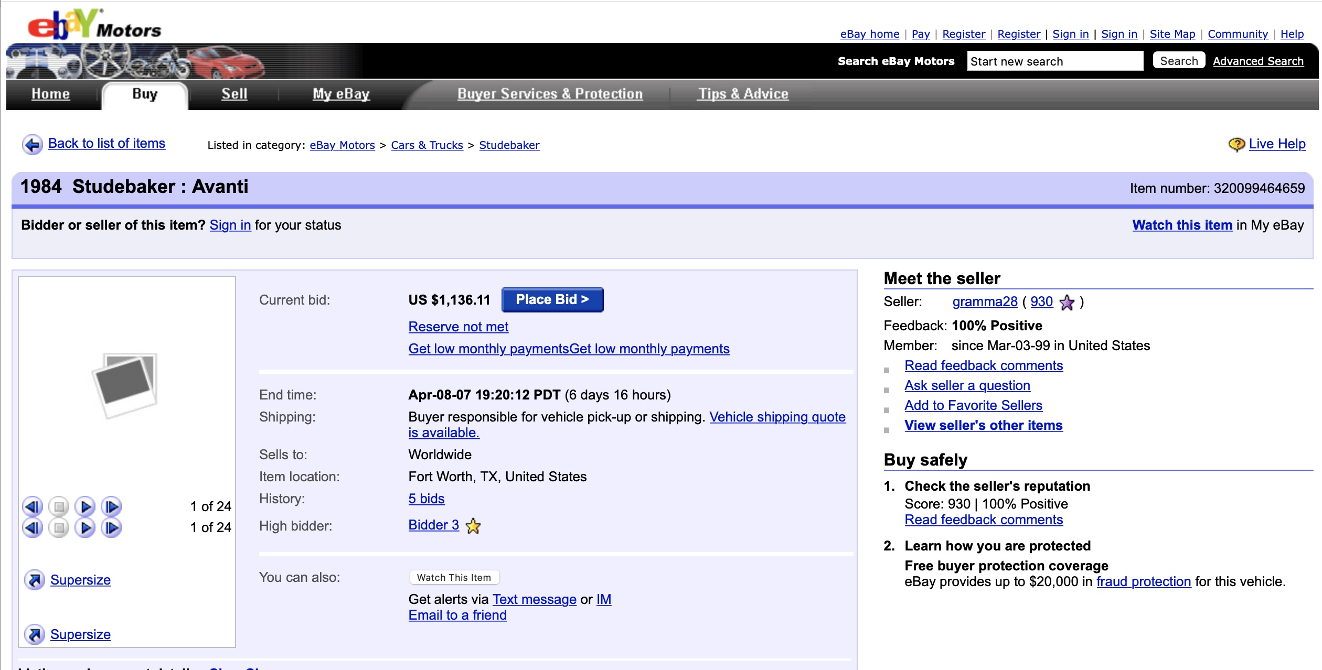
Task: Click Watch this item in My eBay link
Action: click(1182, 225)
